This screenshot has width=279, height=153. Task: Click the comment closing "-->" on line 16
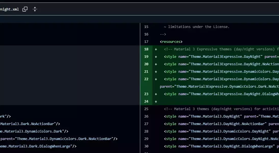coord(163,34)
